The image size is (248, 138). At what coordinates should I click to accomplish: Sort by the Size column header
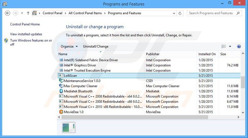(x=223, y=54)
